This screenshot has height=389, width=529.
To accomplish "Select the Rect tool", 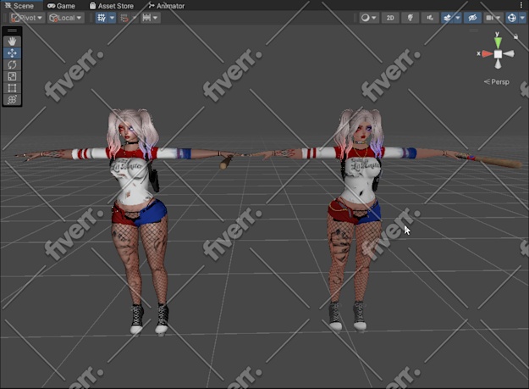I will point(12,88).
